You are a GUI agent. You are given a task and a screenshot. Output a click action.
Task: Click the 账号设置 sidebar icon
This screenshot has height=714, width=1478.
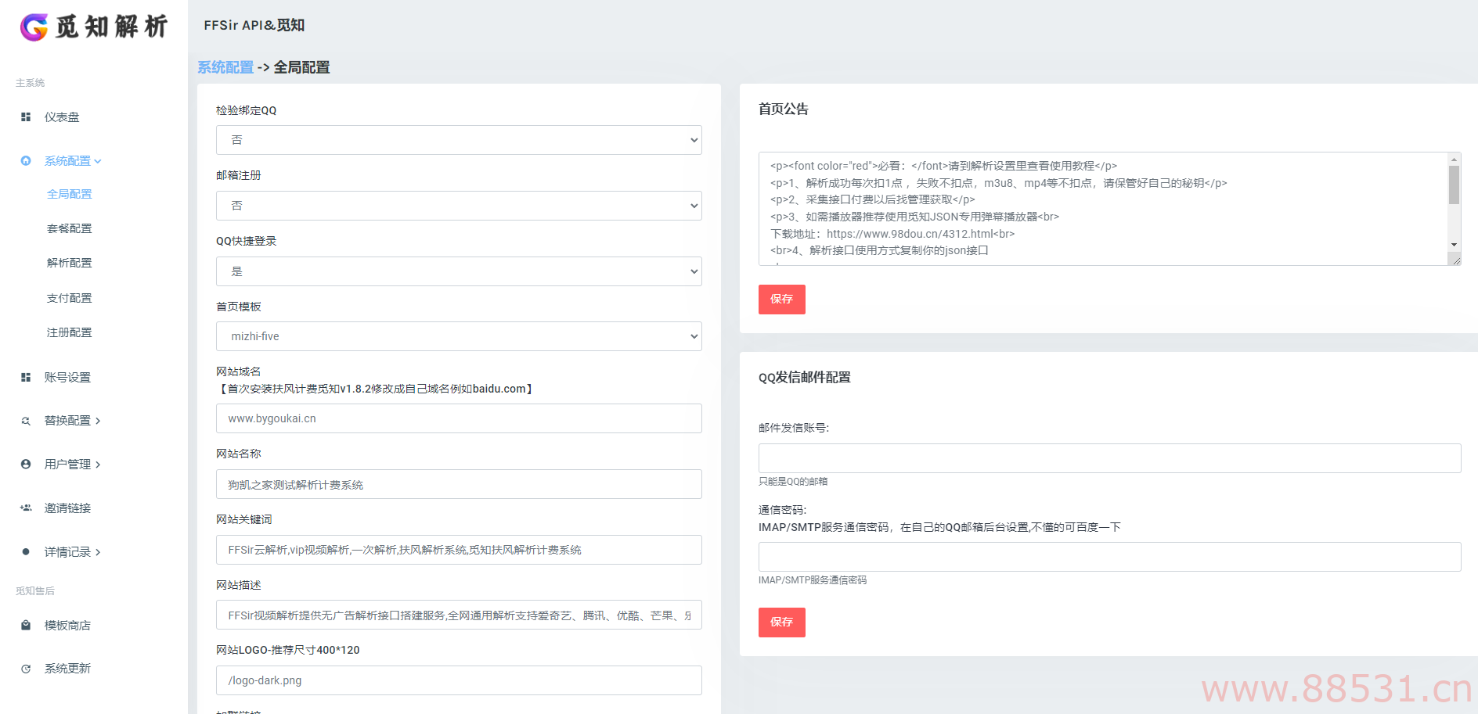[26, 377]
